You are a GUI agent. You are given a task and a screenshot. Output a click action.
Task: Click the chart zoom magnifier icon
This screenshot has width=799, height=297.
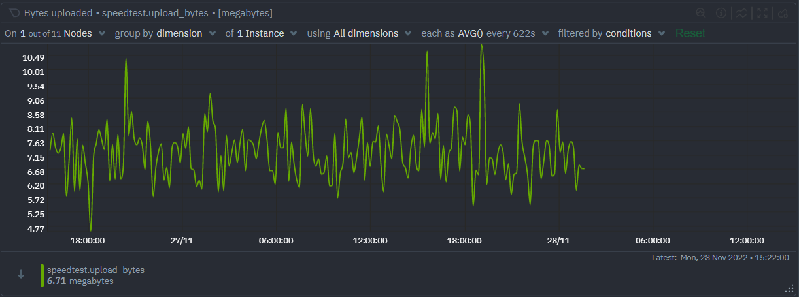(700, 12)
